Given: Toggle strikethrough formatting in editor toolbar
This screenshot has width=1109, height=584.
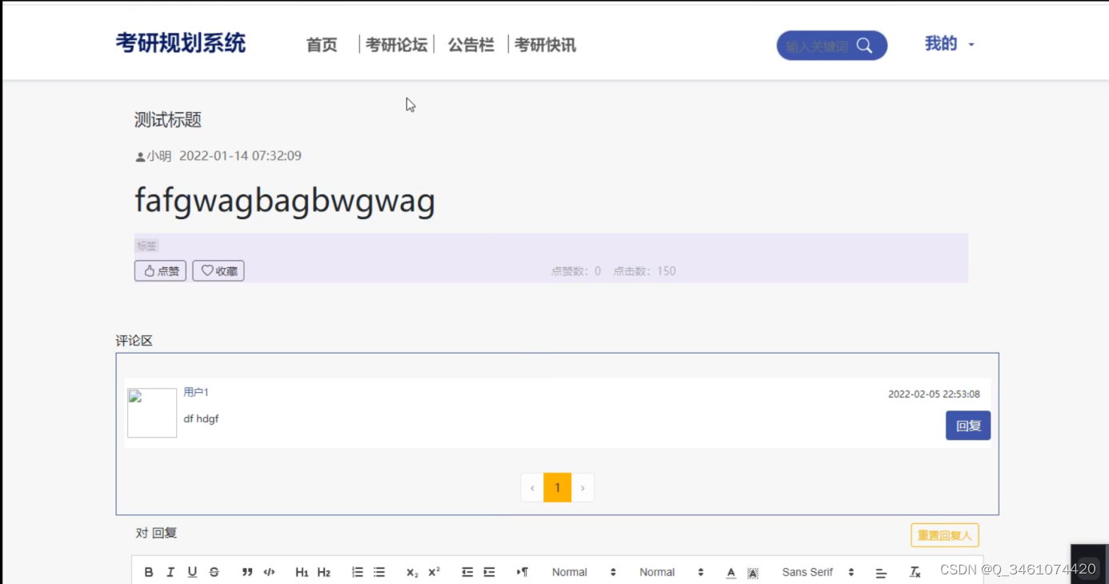Looking at the screenshot, I should [214, 572].
